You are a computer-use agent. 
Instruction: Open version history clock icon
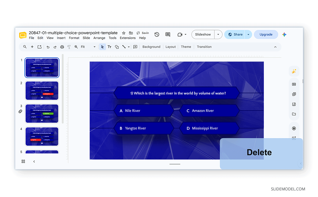coord(157,34)
